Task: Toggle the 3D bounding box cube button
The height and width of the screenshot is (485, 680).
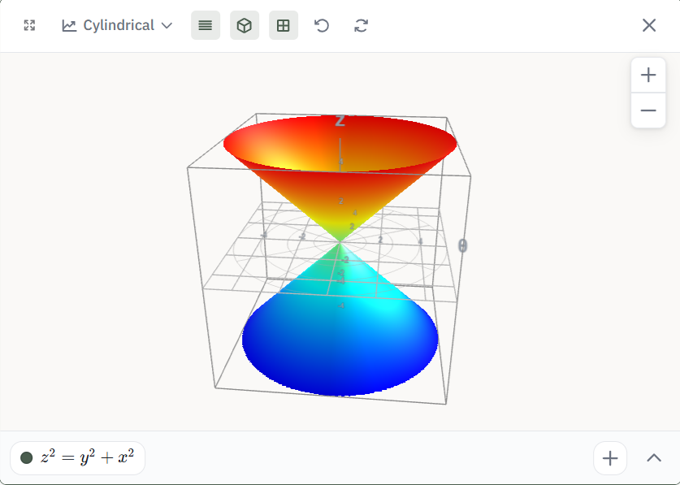Action: 245,25
